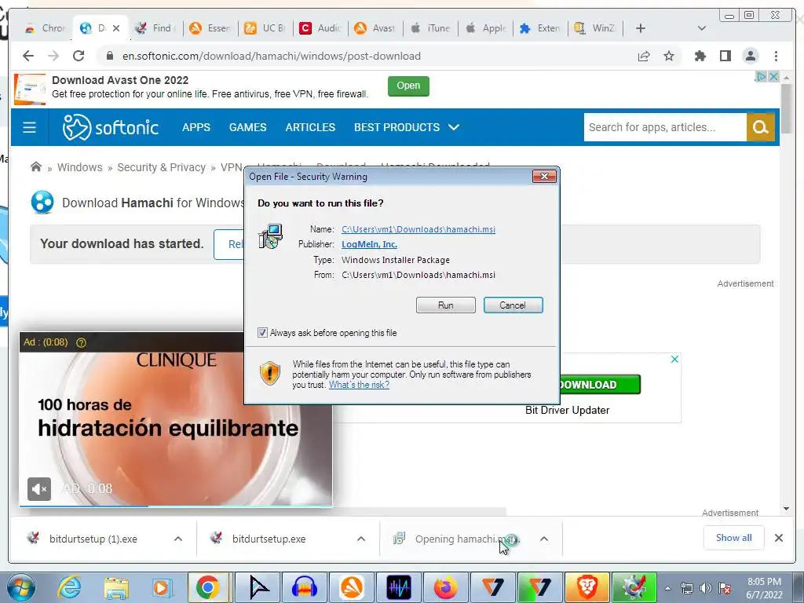Reload the Softonic page
804x603 pixels.
79,56
